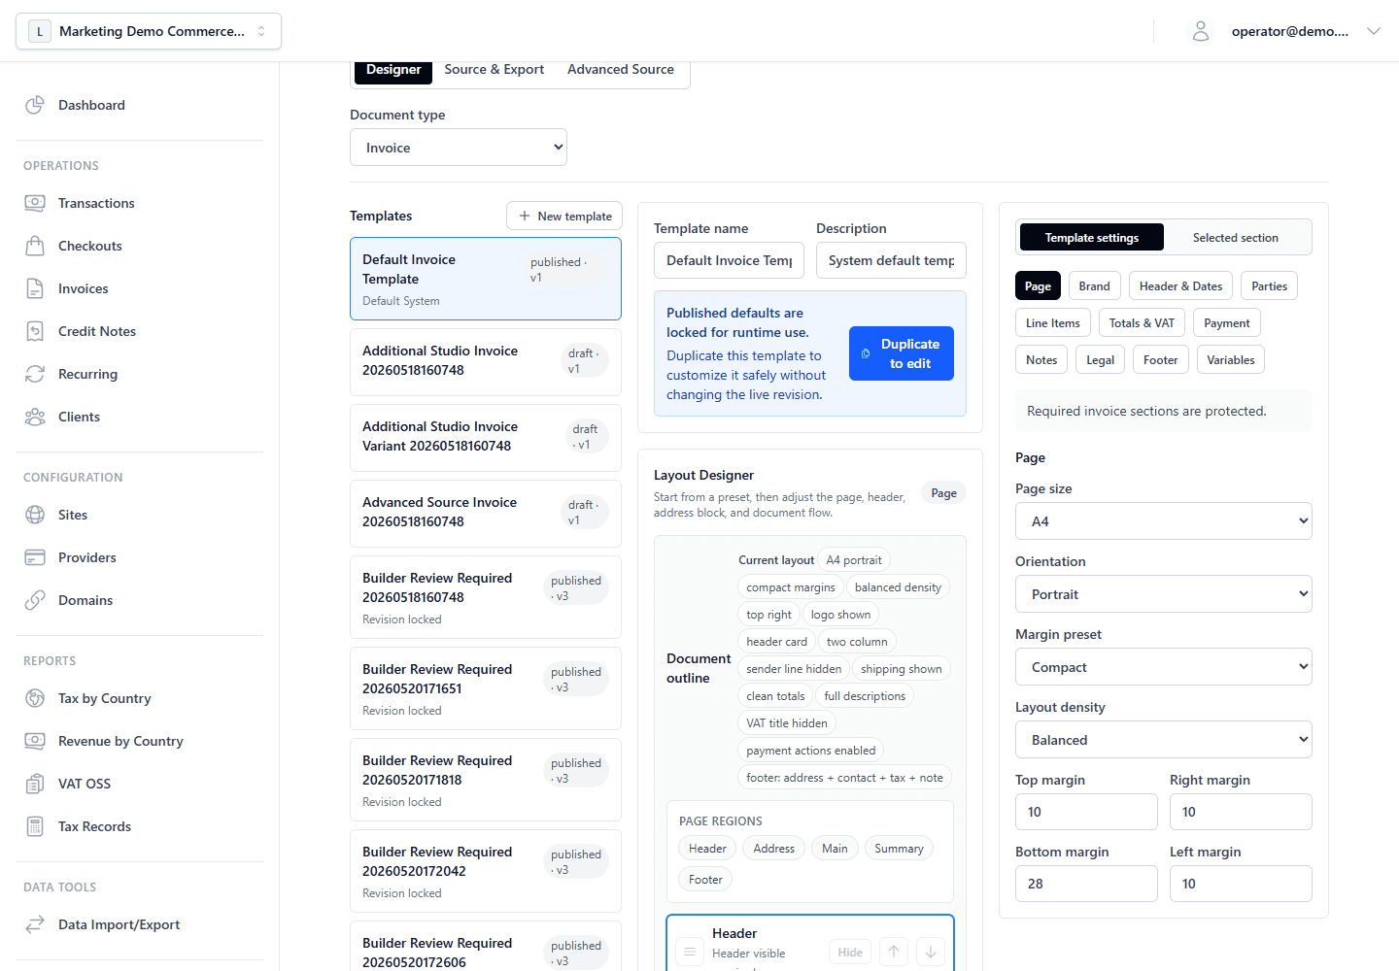Image resolution: width=1399 pixels, height=971 pixels.
Task: Click the Data Import/Export arrows icon
Action: click(x=35, y=924)
